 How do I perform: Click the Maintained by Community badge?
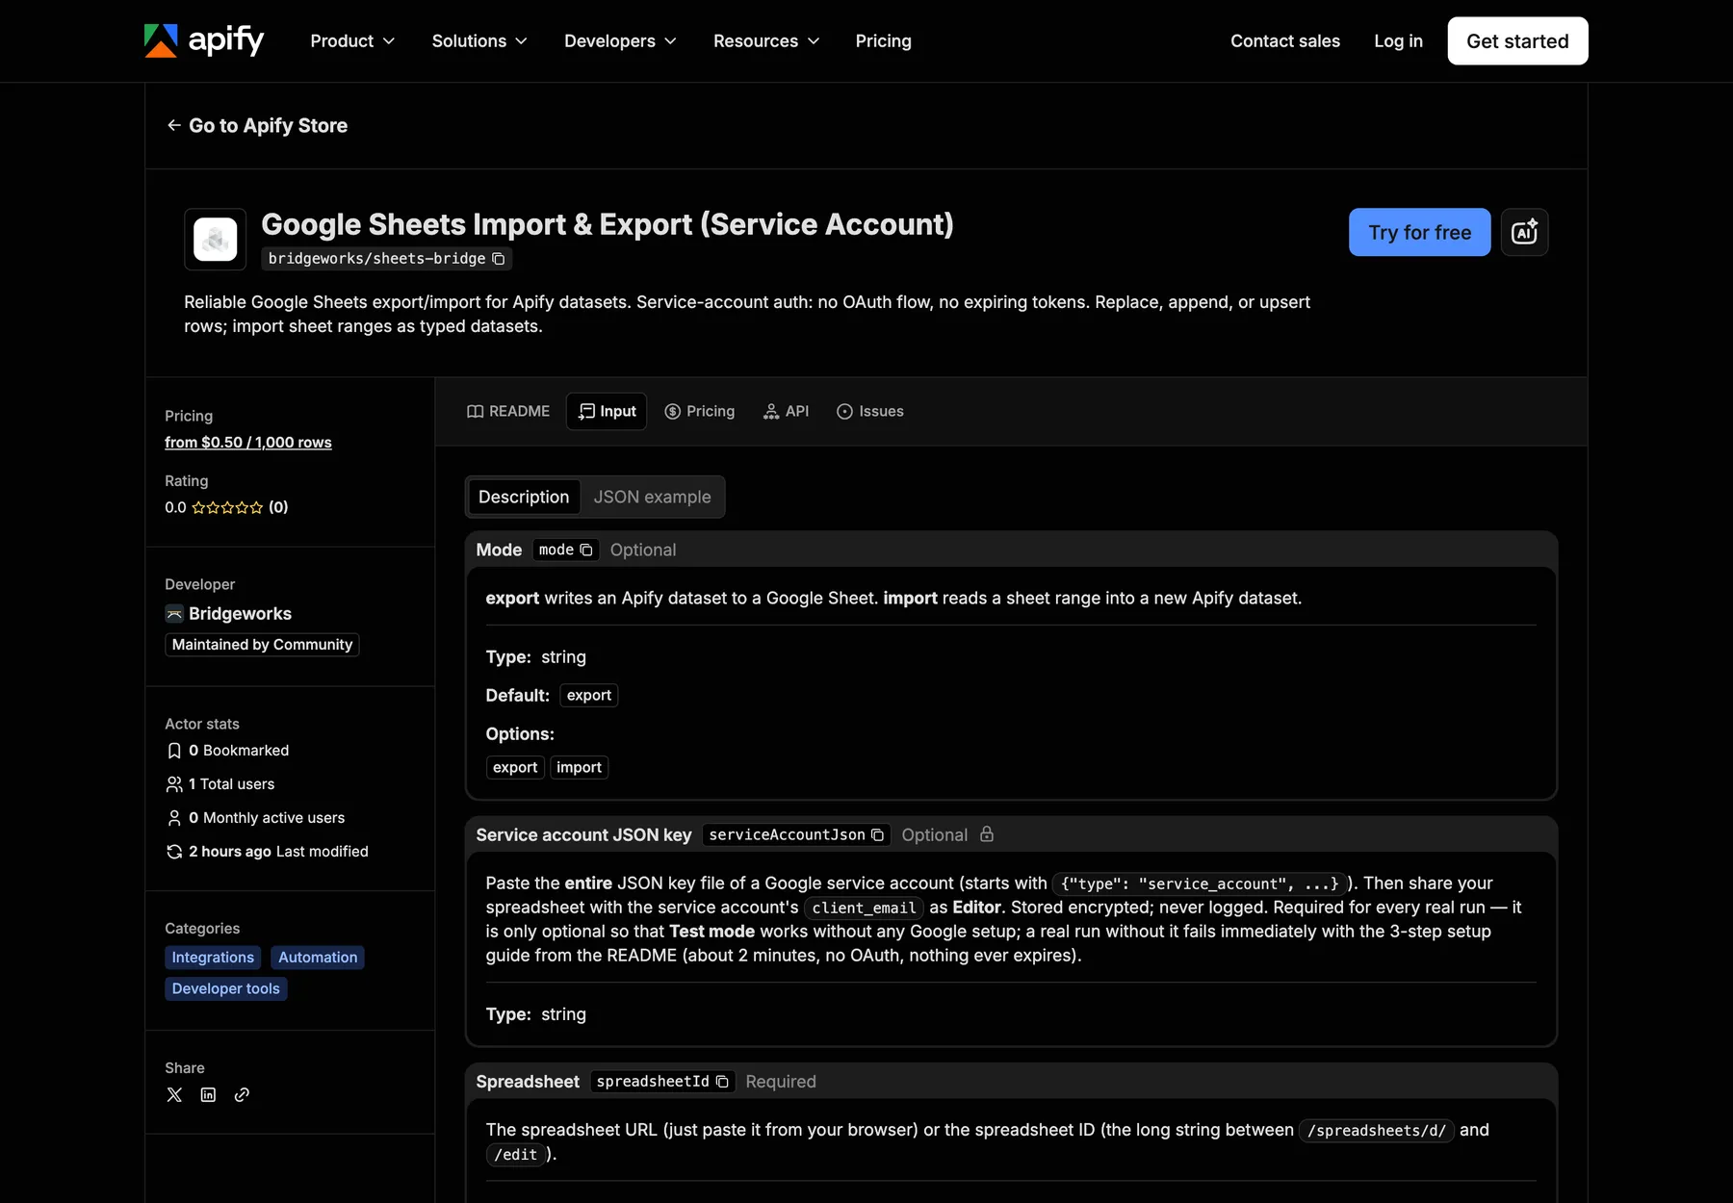point(262,645)
